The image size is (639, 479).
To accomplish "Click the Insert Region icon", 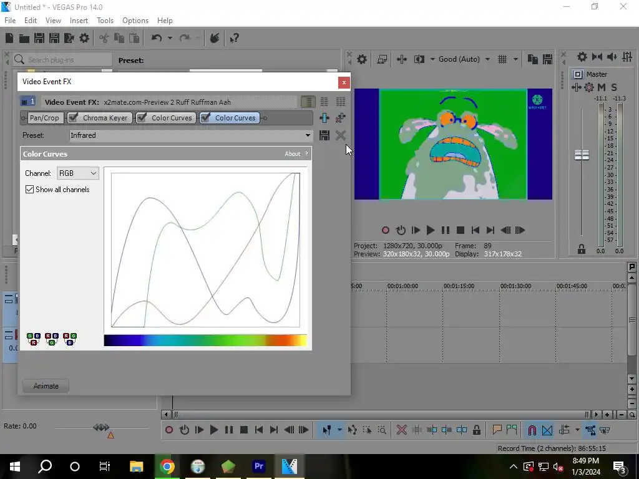I will pos(512,430).
